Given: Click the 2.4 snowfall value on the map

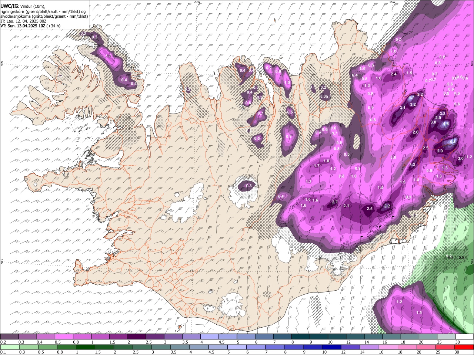Looking at the screenshot, I should (394, 74).
